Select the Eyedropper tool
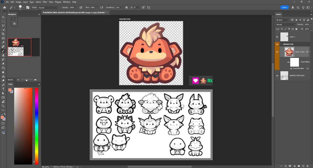The width and height of the screenshot is (313, 168). tap(3, 42)
